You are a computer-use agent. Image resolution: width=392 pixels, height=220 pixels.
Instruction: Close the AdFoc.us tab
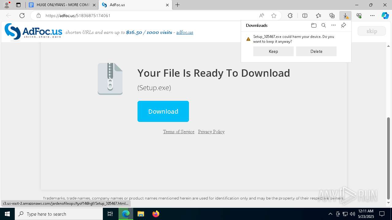click(x=167, y=5)
